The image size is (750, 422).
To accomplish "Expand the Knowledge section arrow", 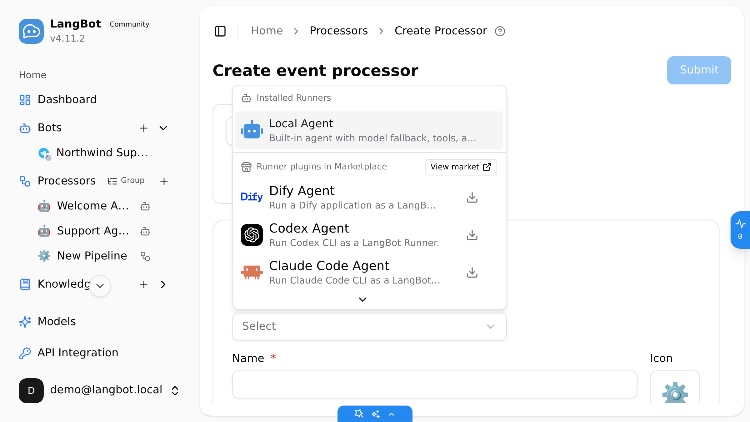I will pyautogui.click(x=163, y=284).
